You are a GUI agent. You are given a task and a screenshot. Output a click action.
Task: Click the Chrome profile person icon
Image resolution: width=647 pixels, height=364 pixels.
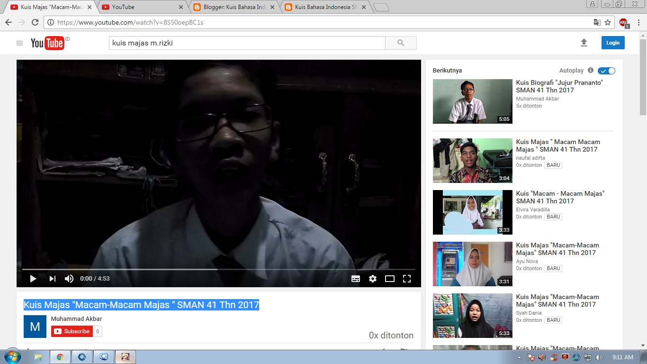[592, 4]
